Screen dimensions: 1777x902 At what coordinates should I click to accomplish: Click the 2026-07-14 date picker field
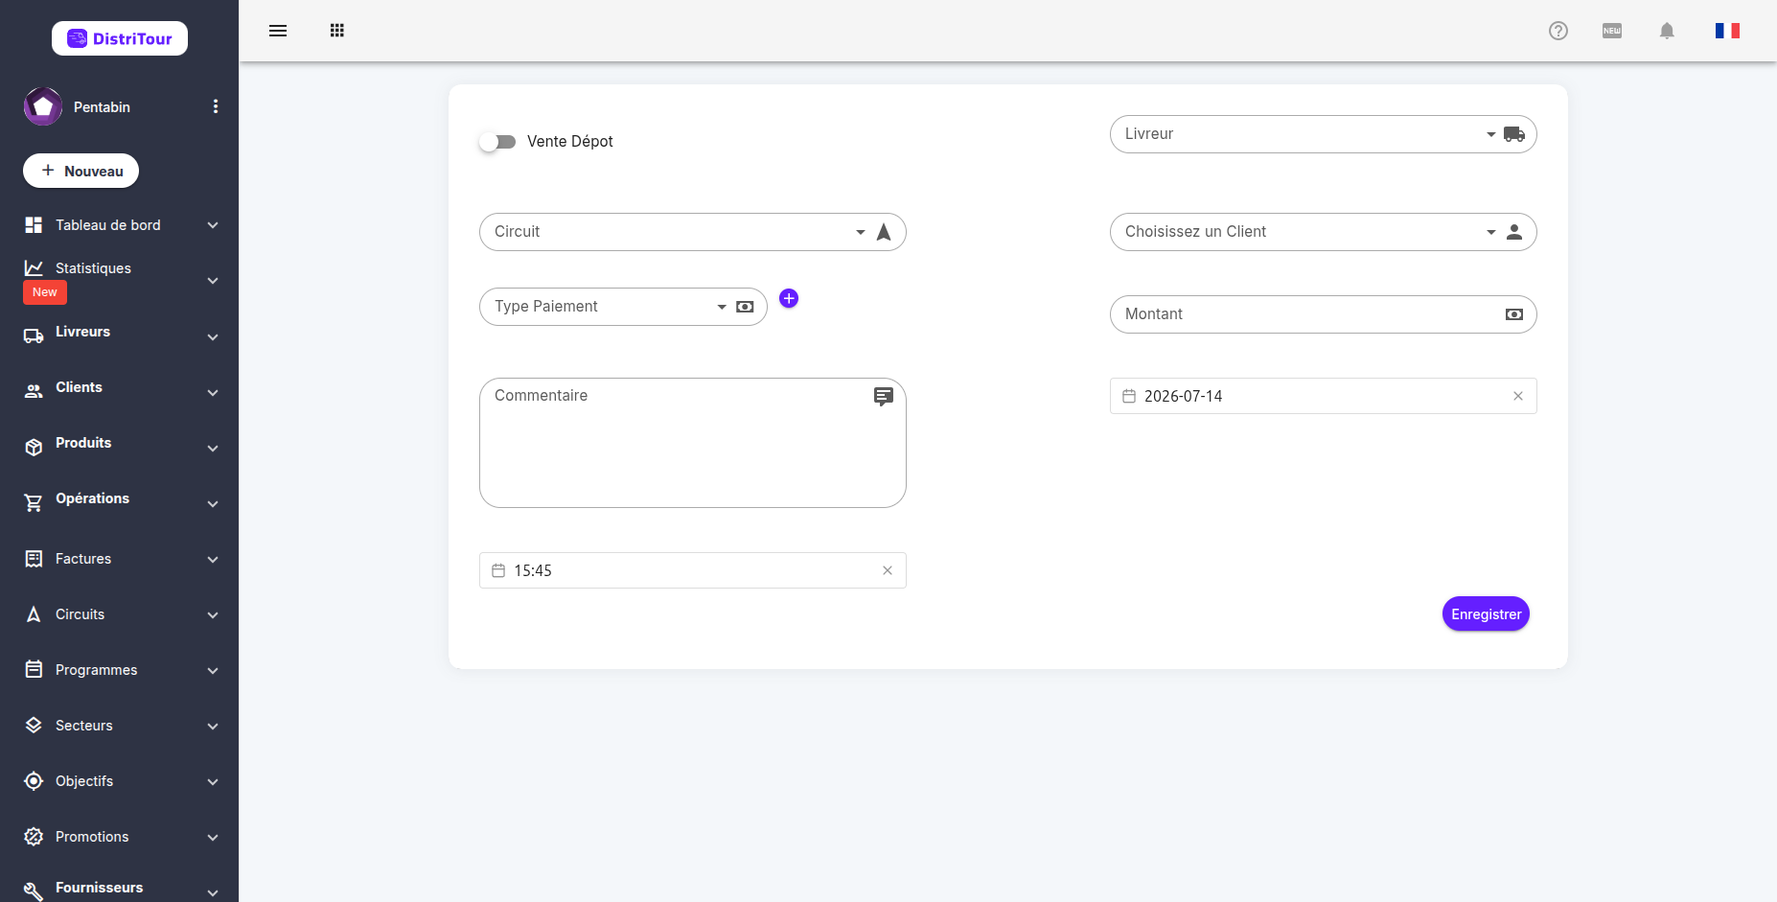(x=1324, y=396)
